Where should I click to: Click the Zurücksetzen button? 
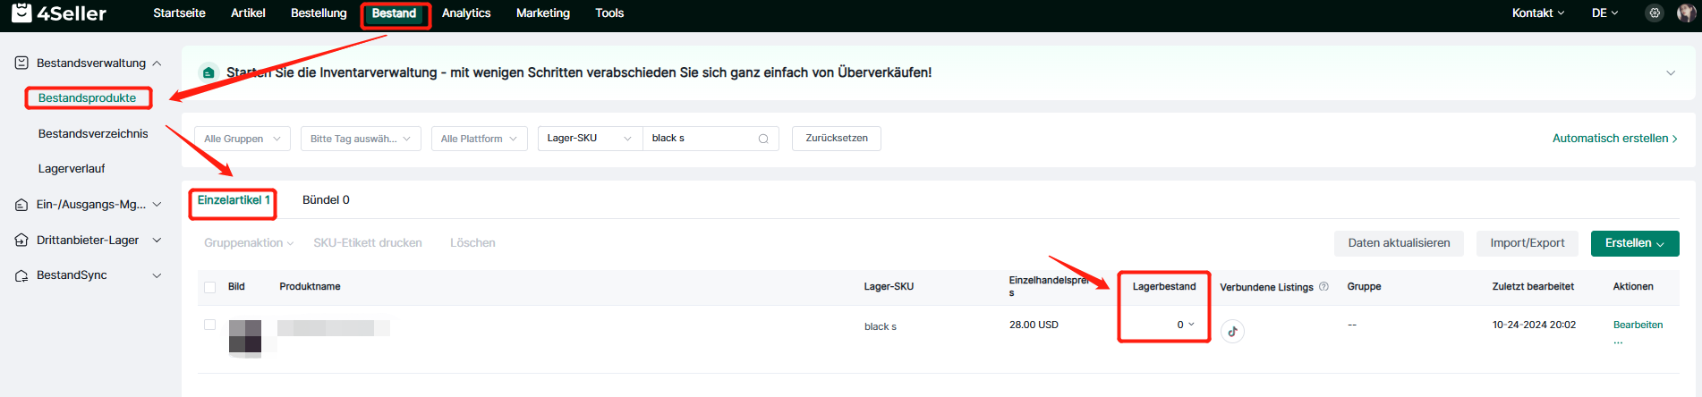836,139
